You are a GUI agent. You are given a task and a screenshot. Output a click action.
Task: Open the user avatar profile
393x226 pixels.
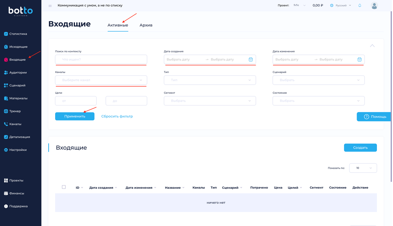[x=374, y=5]
